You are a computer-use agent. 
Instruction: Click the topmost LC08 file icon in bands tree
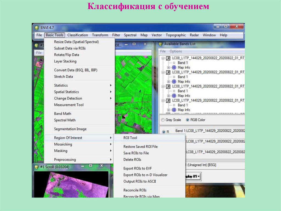[x=168, y=58]
